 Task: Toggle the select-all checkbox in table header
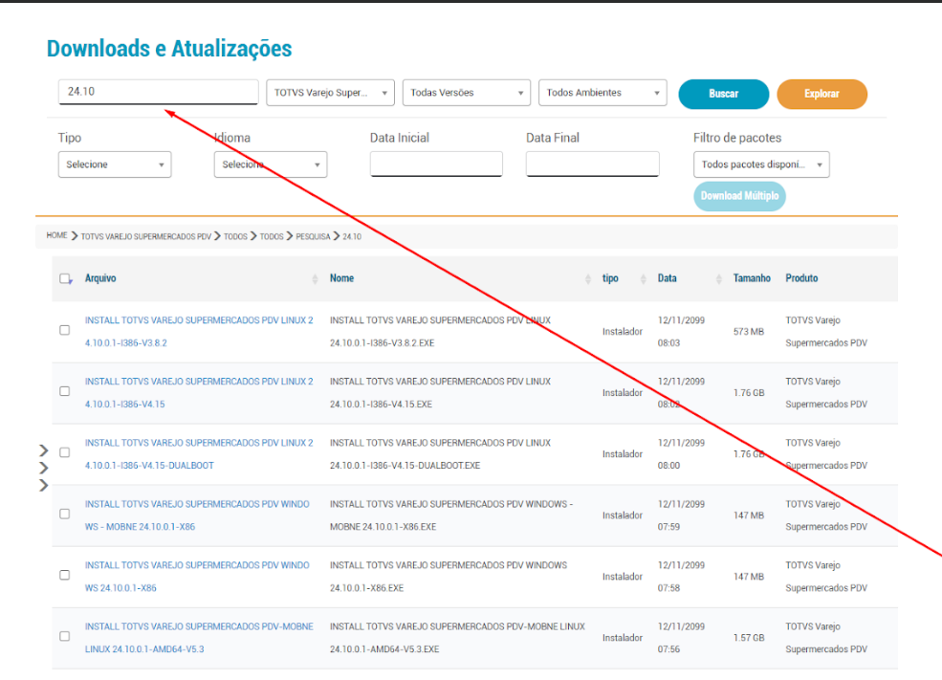65,278
